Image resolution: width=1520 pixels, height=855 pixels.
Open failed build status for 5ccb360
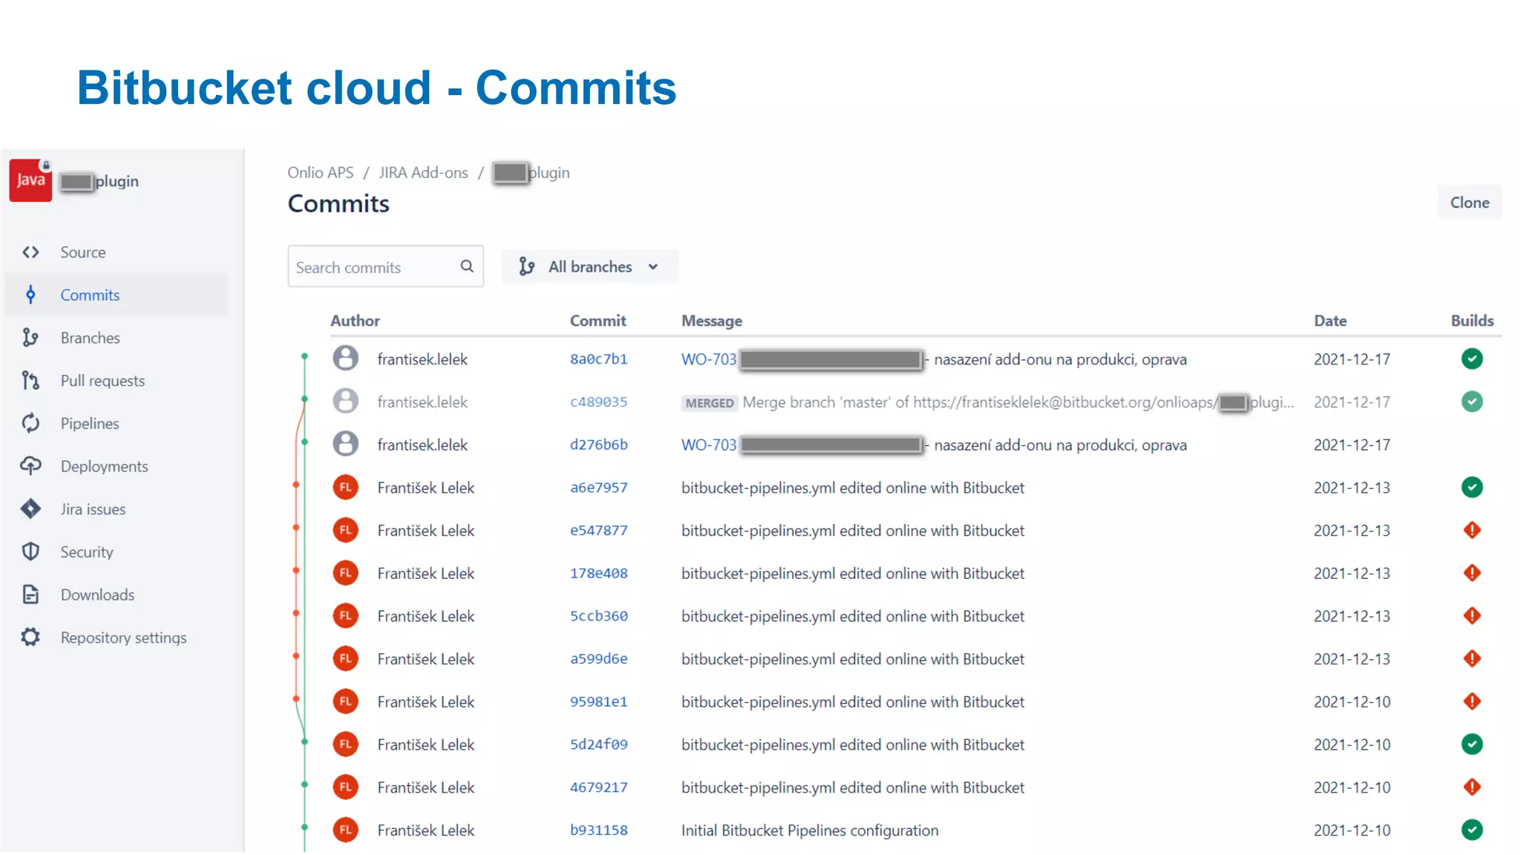1472,616
